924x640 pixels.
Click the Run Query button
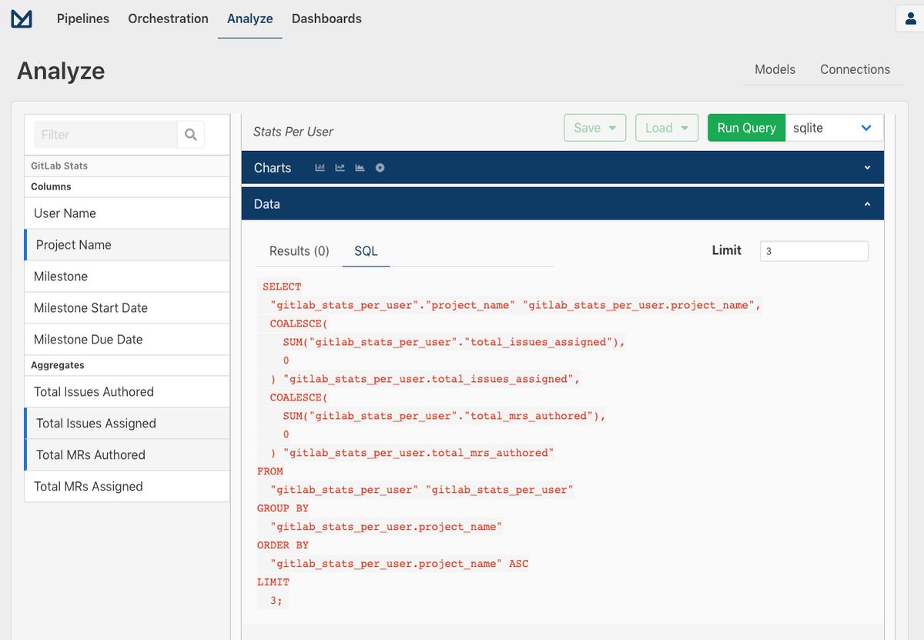pyautogui.click(x=745, y=127)
